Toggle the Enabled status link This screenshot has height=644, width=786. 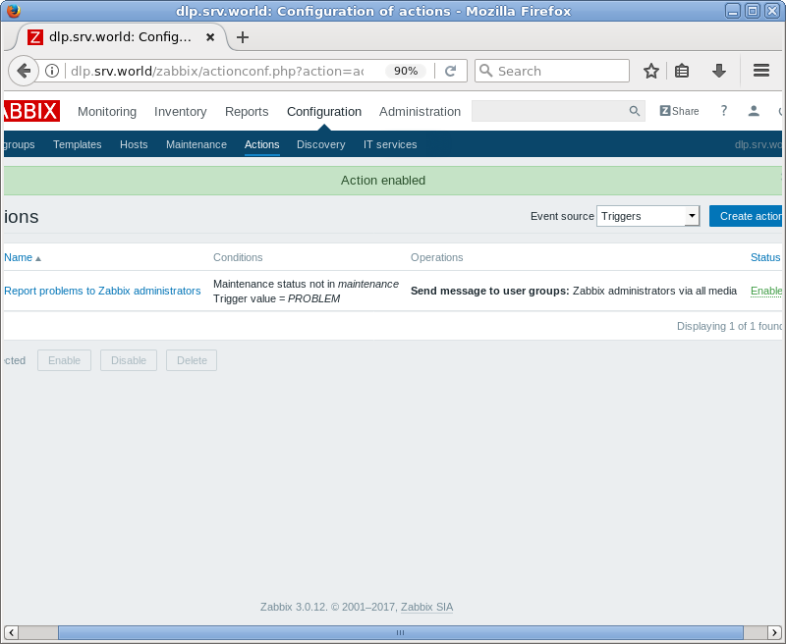tap(766, 291)
